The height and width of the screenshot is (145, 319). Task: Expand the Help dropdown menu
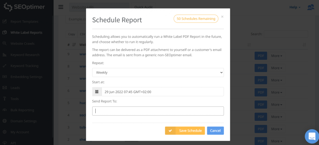(x=295, y=7)
